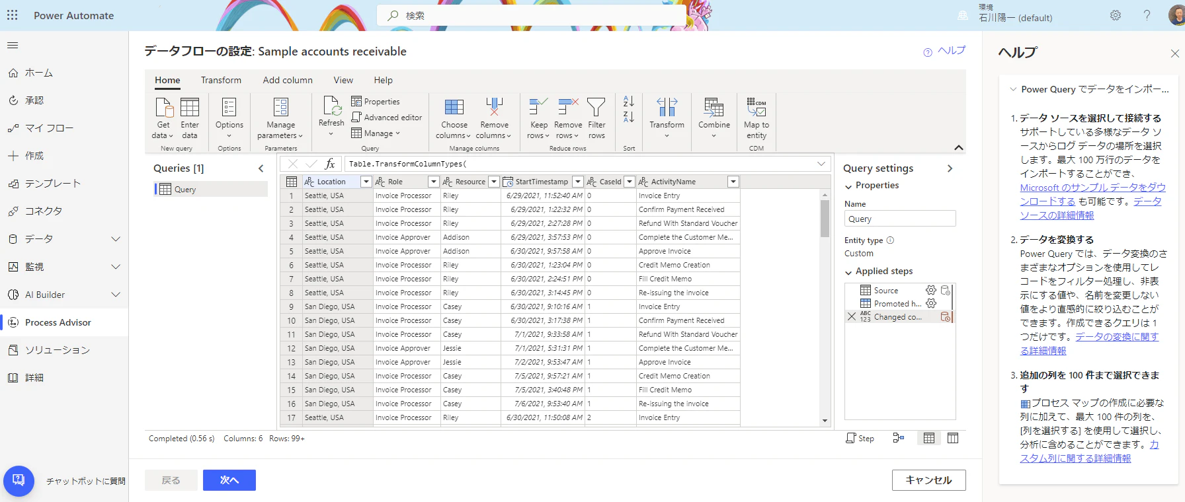Viewport: 1185px width, 502px height.
Task: Click the question mark help icon in header
Action: pos(1147,15)
